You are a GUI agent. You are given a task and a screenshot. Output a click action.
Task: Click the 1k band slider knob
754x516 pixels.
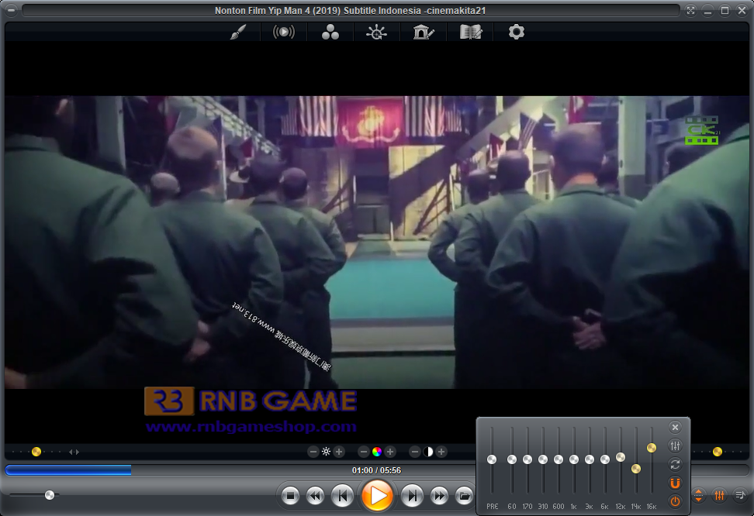[x=574, y=459]
